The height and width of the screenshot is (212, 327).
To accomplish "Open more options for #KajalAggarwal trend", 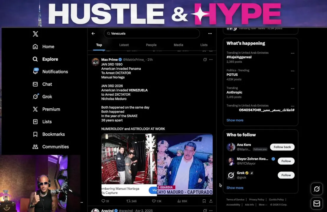I will pyautogui.click(x=293, y=53).
